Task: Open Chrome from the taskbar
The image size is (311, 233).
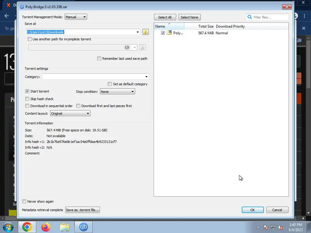Action: [27, 227]
